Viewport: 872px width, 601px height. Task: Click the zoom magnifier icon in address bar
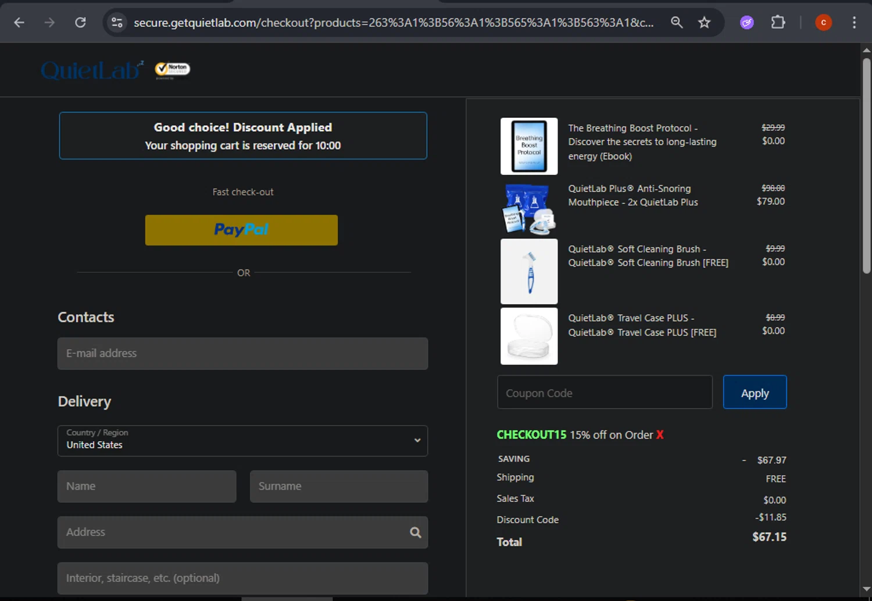[677, 23]
